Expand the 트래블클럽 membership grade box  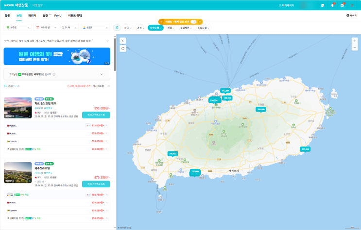pos(102,74)
